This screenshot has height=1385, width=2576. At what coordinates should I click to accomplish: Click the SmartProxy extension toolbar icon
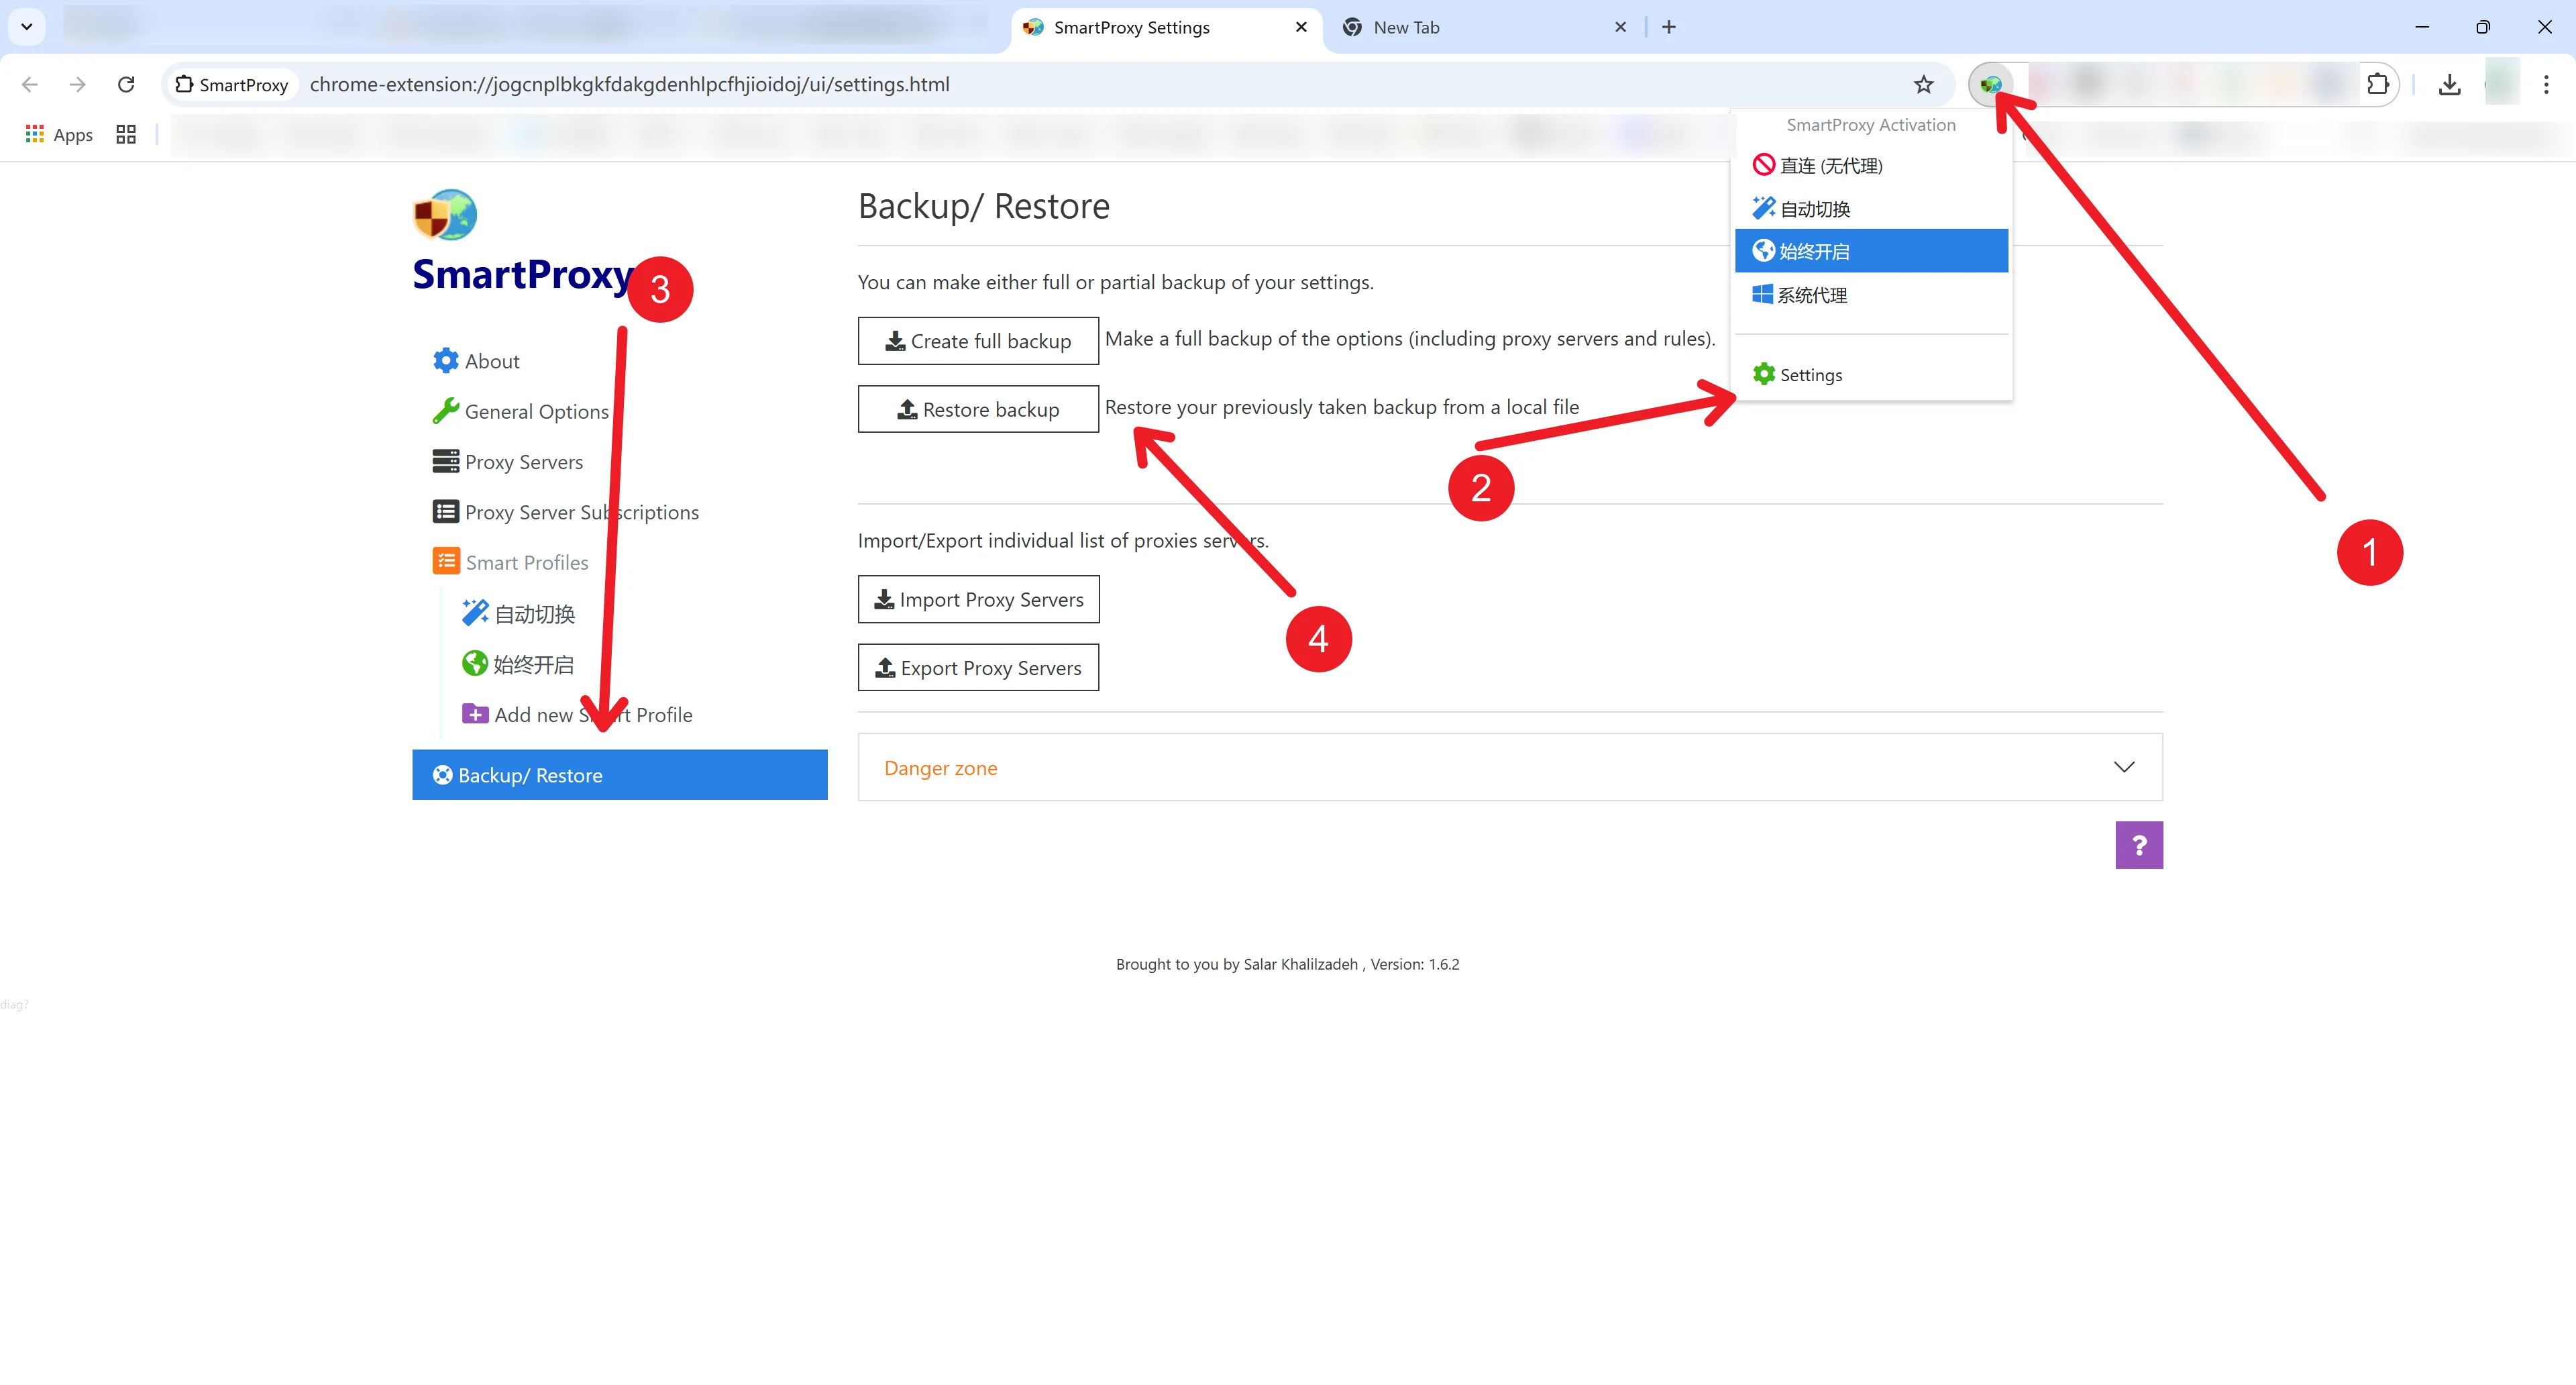1990,84
